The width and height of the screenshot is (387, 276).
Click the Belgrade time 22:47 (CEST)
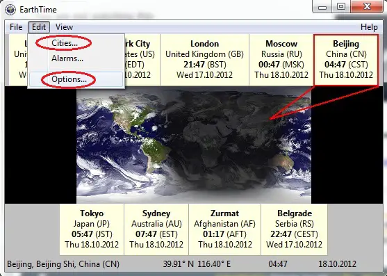pos(294,234)
